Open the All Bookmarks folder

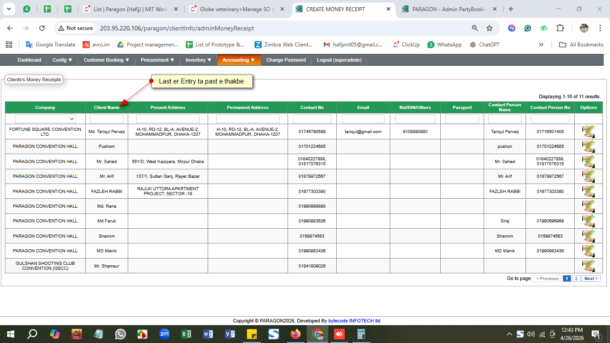pyautogui.click(x=581, y=45)
